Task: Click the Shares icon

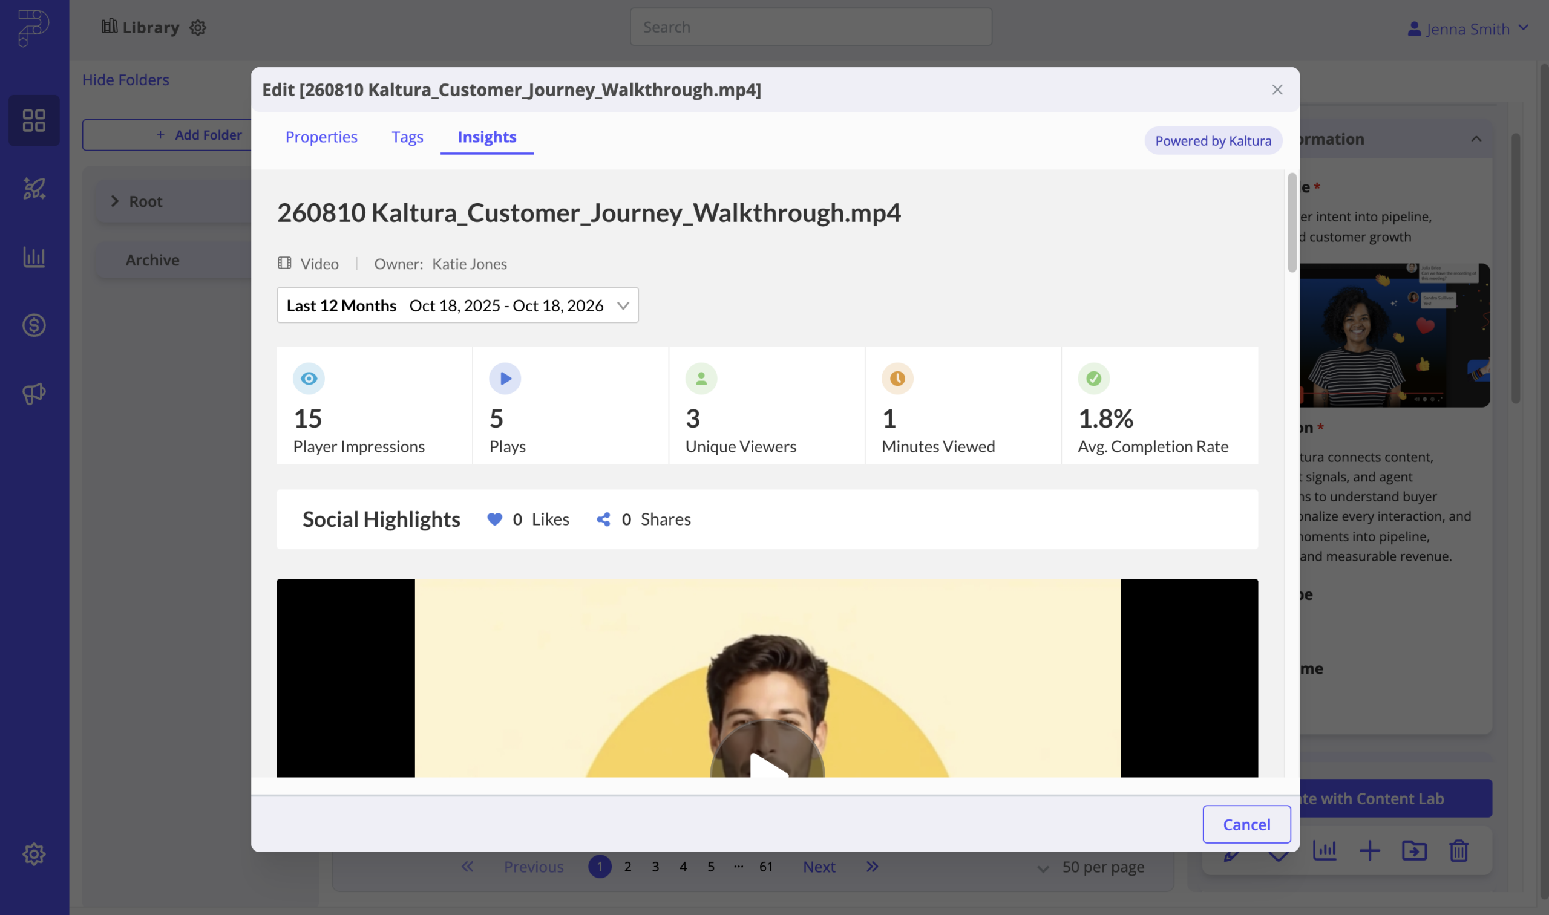Action: click(x=603, y=519)
